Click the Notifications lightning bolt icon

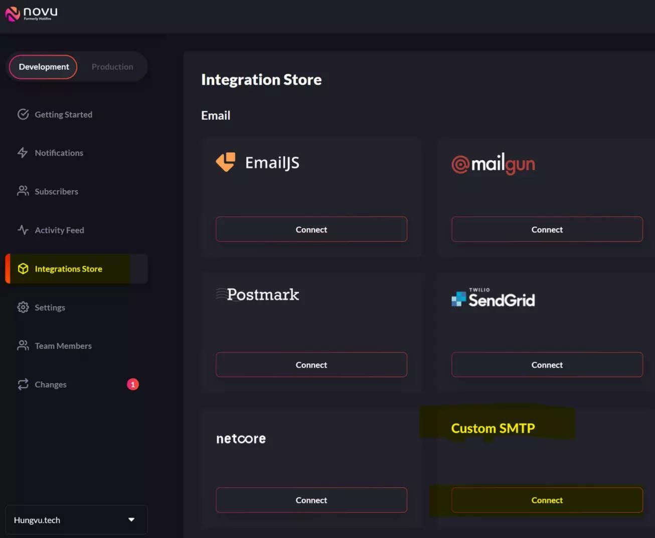point(23,153)
